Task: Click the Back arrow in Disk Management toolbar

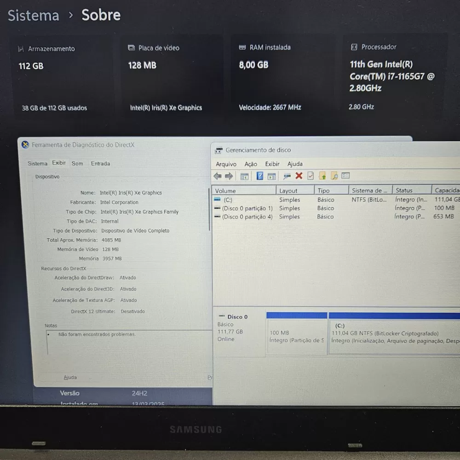Action: coord(218,176)
